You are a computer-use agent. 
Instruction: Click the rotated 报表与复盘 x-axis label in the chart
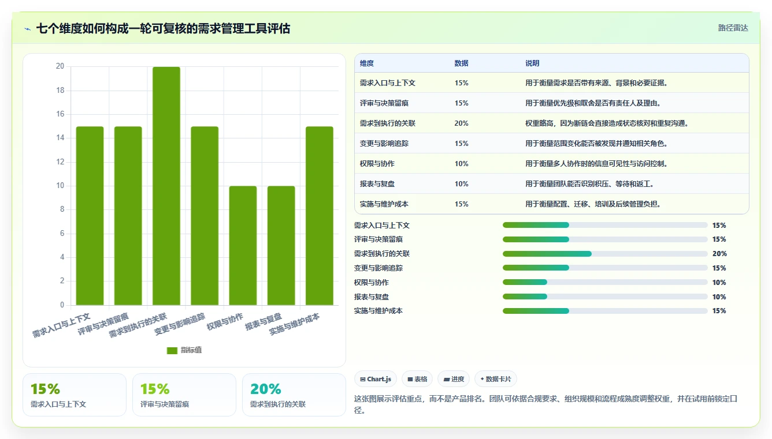click(264, 321)
